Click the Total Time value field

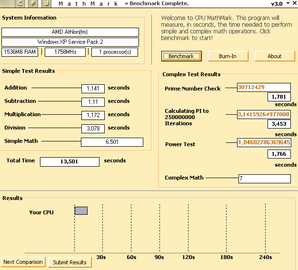point(70,162)
